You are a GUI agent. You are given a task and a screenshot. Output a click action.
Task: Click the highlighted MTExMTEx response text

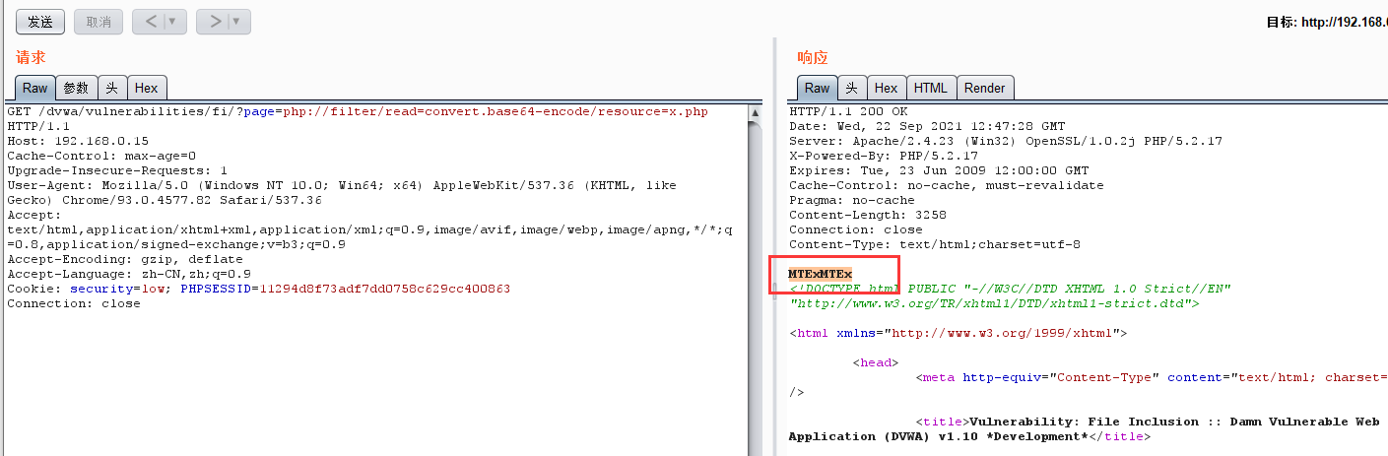pyautogui.click(x=820, y=273)
